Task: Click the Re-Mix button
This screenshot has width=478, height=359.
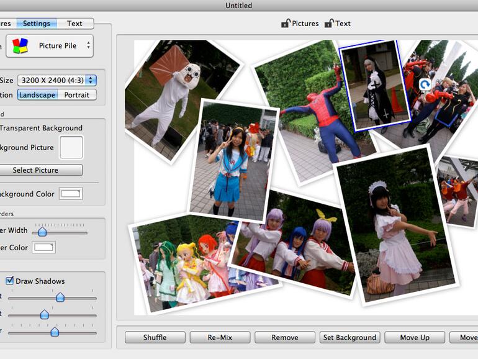Action: (220, 337)
